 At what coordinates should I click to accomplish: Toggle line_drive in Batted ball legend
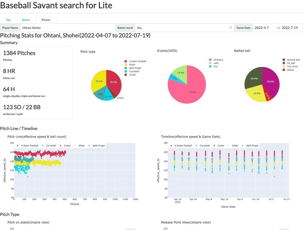click(x=290, y=66)
